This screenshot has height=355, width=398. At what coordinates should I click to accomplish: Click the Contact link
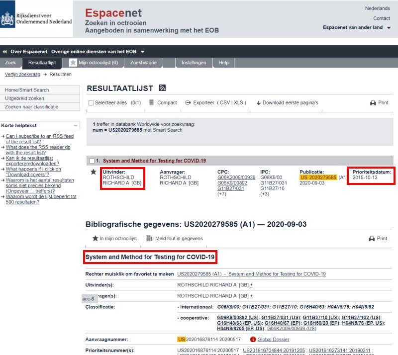point(381,18)
